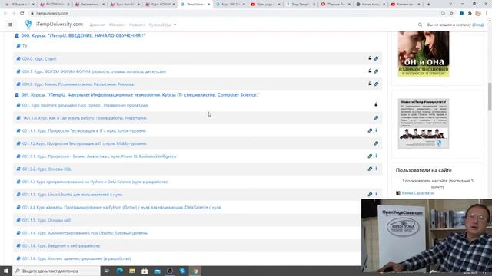492x276 pixels.
Task: Click info icon on 001.3.2 SQL course row
Action: (376, 169)
